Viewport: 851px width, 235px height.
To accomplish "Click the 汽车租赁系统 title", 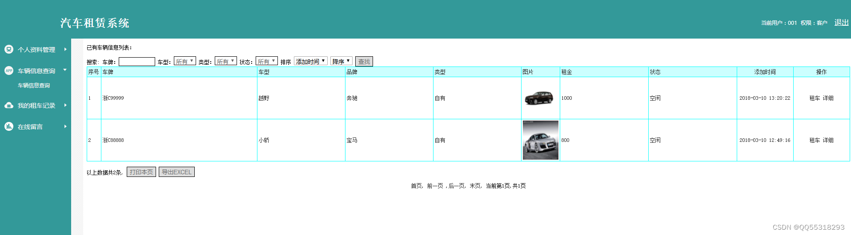I will tap(95, 23).
